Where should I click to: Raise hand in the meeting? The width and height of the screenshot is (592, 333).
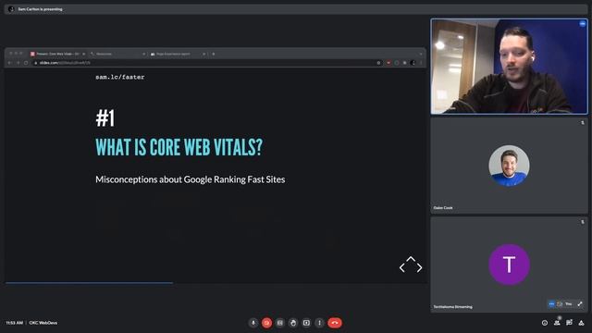[x=293, y=323]
